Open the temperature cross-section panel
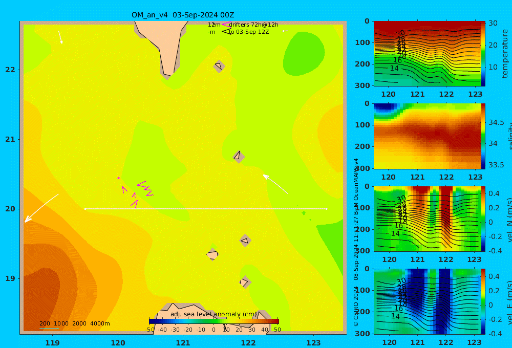Viewport: 512px width, 348px height. pos(426,54)
